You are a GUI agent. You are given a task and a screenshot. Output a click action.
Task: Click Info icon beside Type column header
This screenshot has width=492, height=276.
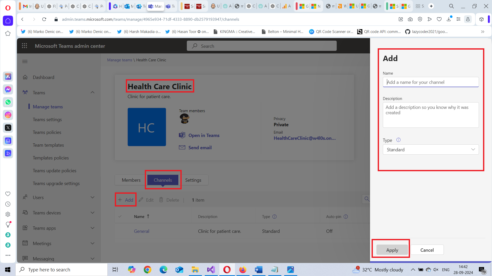[274, 216]
